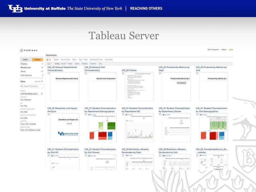Tick the select-all workbooks checkbox
This screenshot has height=192, width=256.
[x=49, y=64]
